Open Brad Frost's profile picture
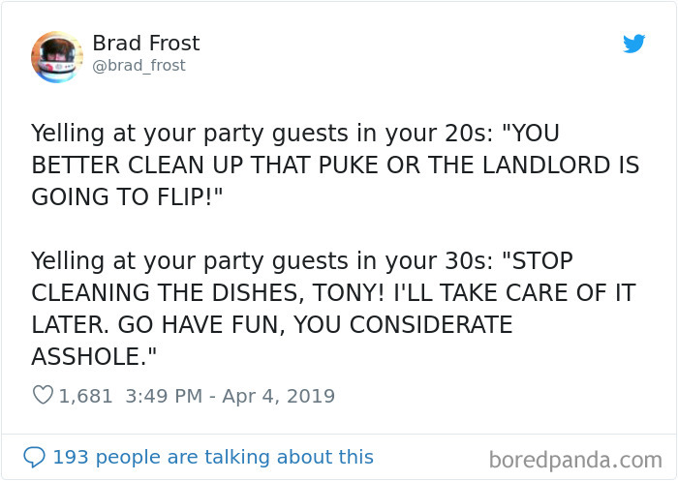The width and height of the screenshot is (678, 481). click(x=56, y=57)
